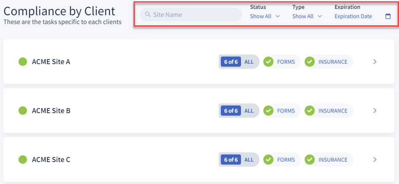Click Insurance checkmark icon for ACME Site B
The width and height of the screenshot is (399, 184).
(310, 111)
